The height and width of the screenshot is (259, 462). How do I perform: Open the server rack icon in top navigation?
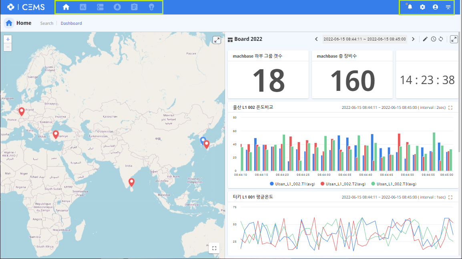(x=100, y=7)
